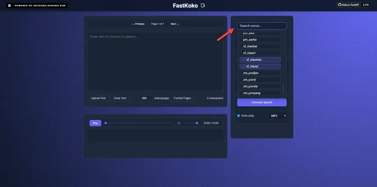Select the zm_yunxi voice

tap(260, 80)
